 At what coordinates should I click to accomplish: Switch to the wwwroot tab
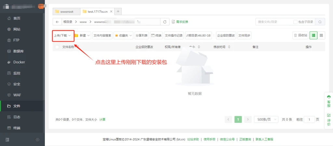click(x=66, y=11)
